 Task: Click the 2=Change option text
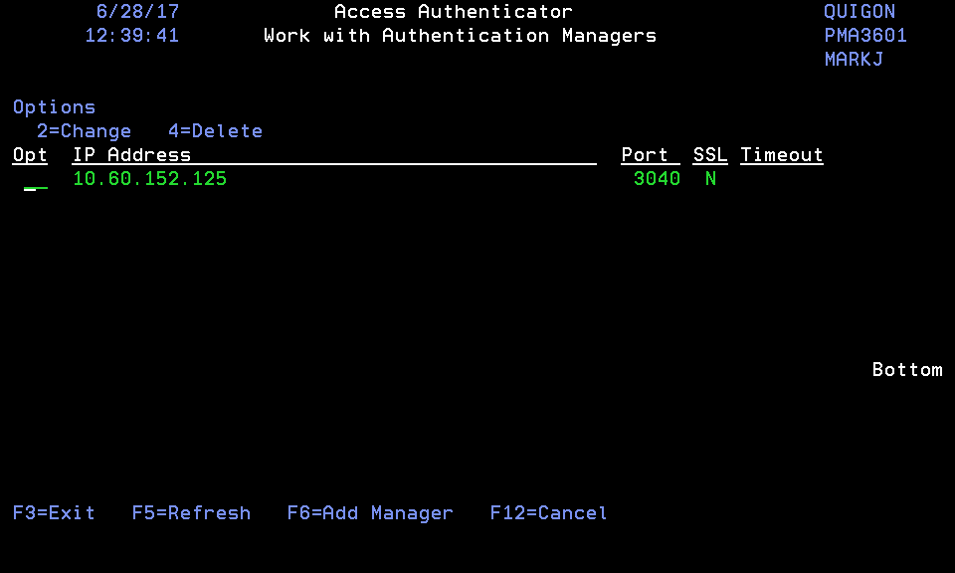point(84,131)
